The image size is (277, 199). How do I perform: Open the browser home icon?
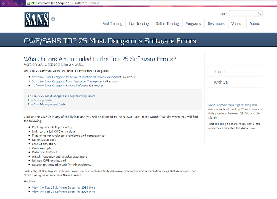point(22,3)
